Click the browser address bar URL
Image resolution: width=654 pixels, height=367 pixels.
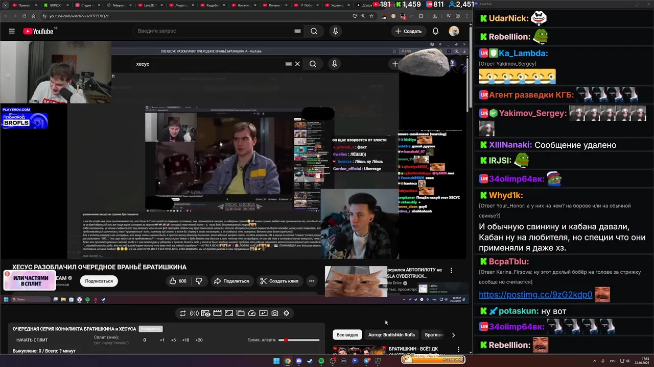[79, 16]
